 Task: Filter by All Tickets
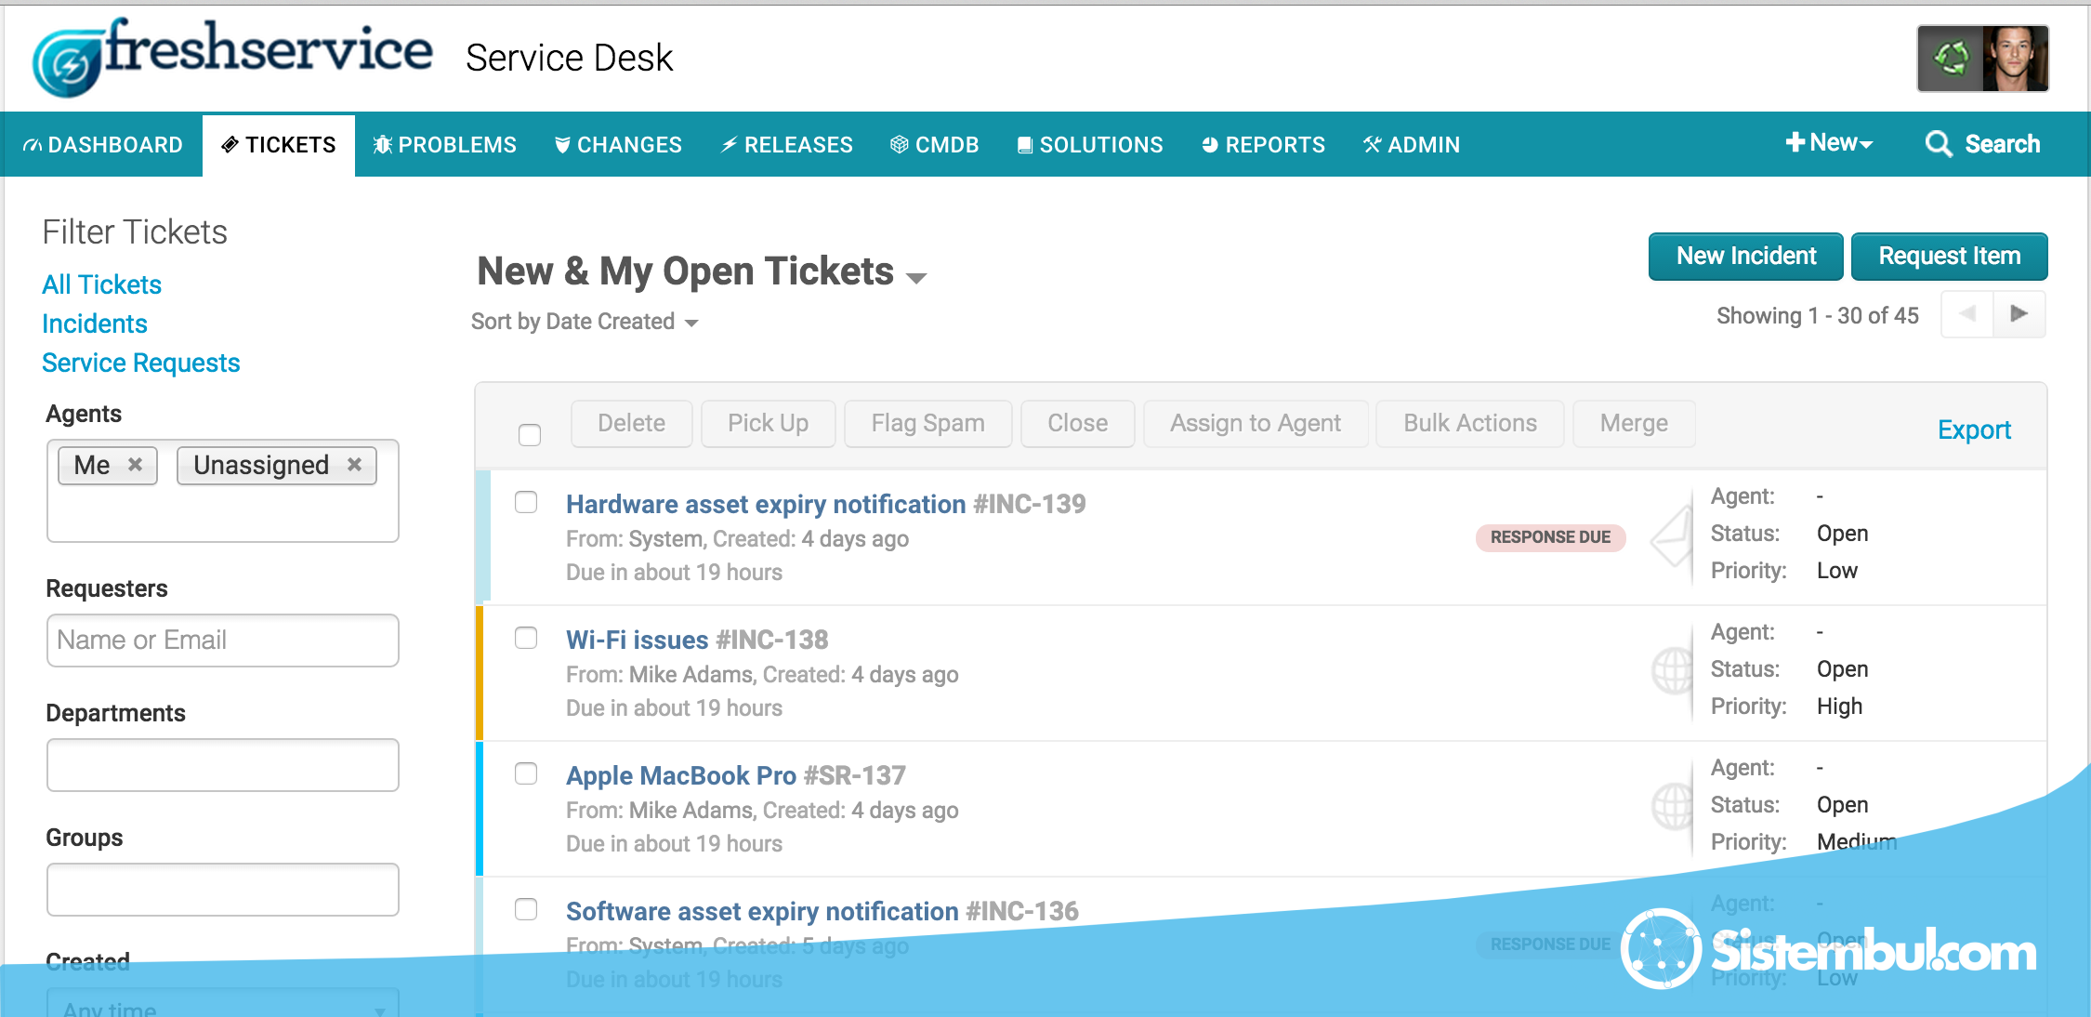[101, 284]
